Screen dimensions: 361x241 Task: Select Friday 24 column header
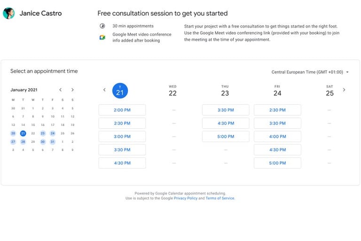277,91
